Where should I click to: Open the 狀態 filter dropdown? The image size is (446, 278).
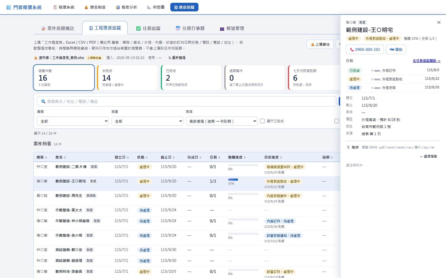coord(147,121)
